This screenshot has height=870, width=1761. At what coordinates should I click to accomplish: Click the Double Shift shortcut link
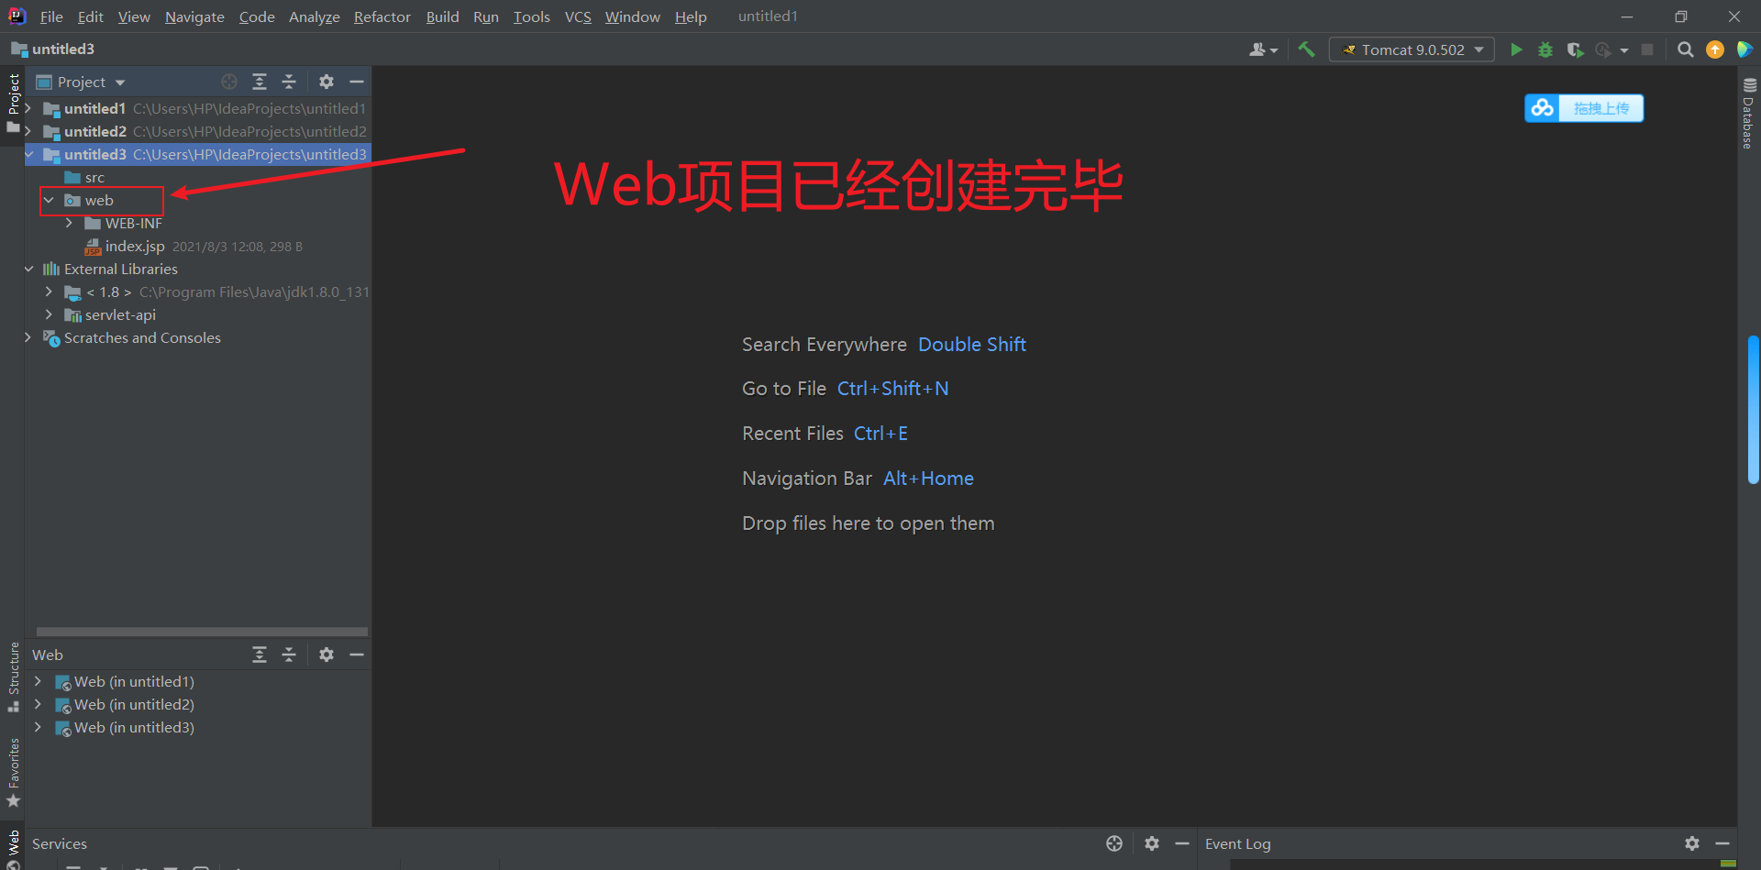[971, 344]
